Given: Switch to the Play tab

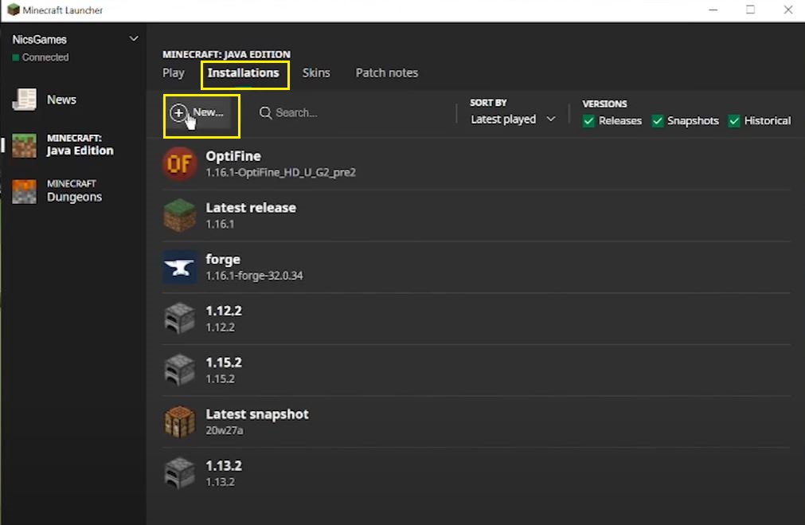Looking at the screenshot, I should click(174, 73).
